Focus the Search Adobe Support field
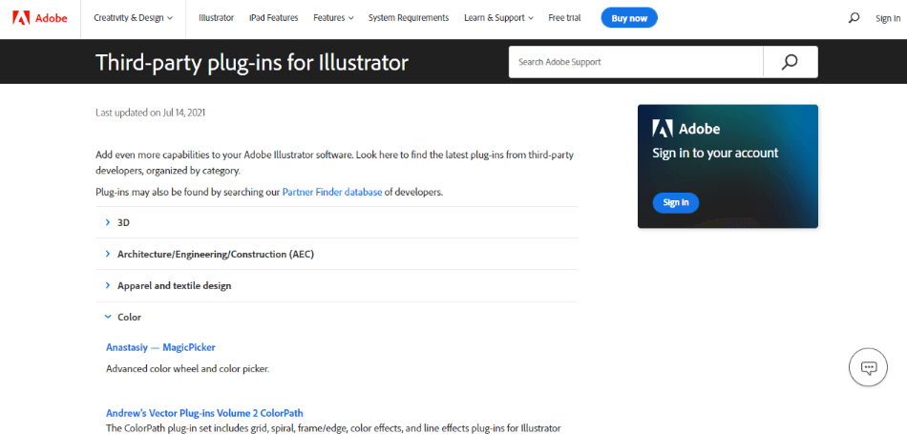907x434 pixels. [636, 62]
